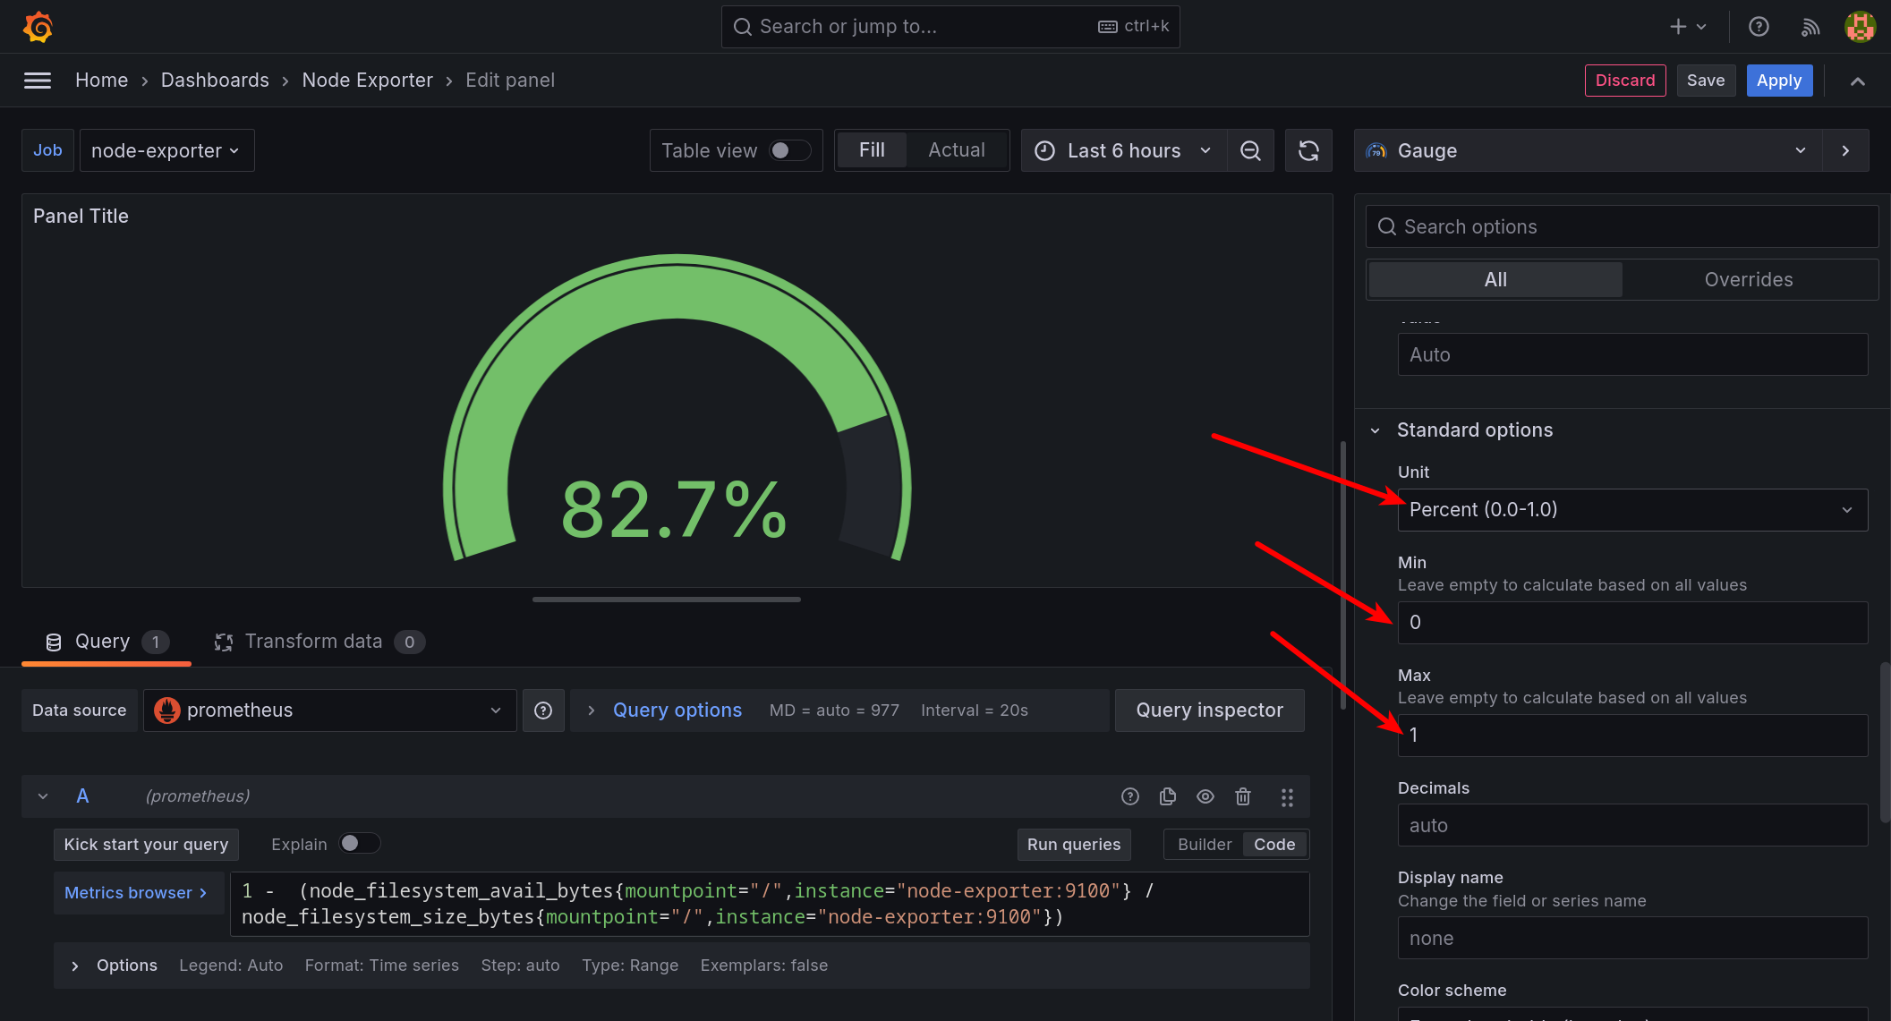This screenshot has width=1891, height=1021.
Task: Click the Prometheus flame data source icon
Action: click(167, 710)
